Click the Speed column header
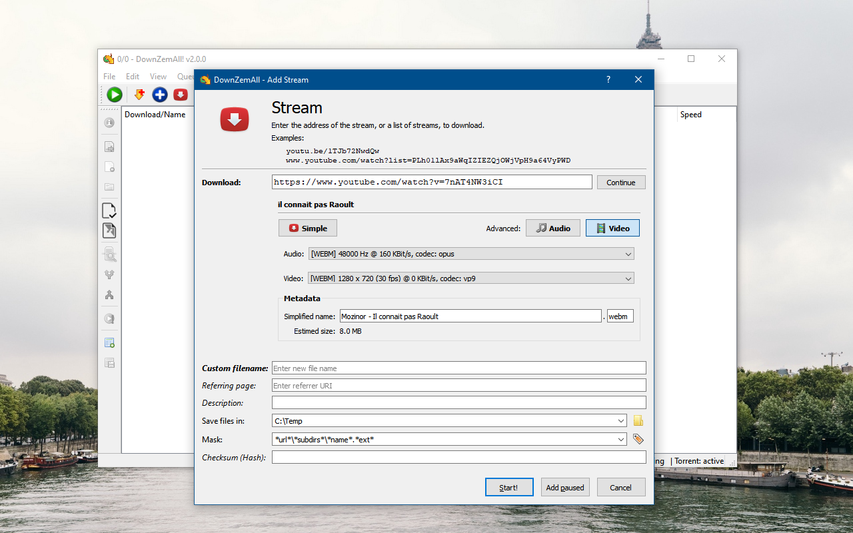 point(691,115)
